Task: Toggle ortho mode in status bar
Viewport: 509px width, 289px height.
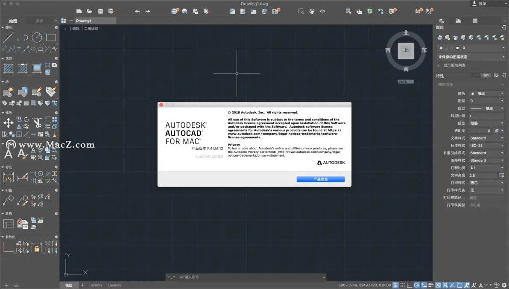Action: (410, 285)
